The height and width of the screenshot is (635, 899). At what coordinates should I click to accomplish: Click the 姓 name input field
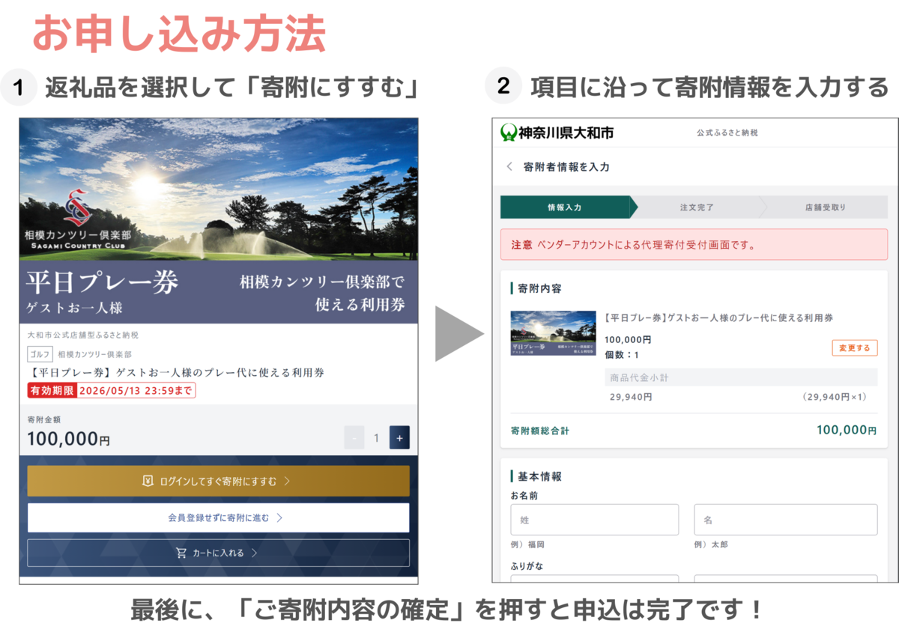[x=594, y=520]
